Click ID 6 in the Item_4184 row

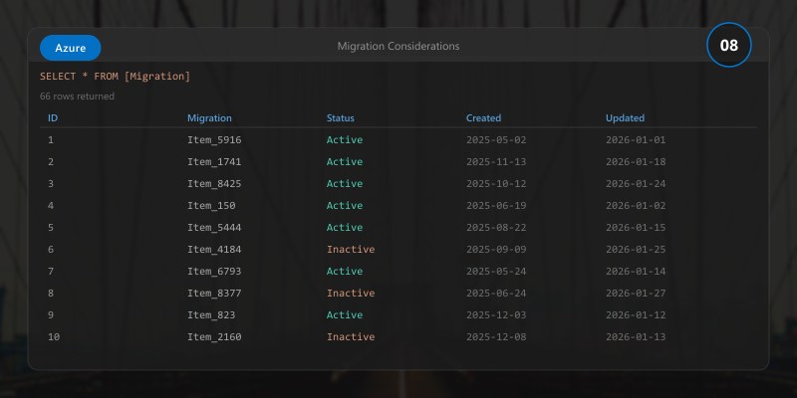point(51,250)
